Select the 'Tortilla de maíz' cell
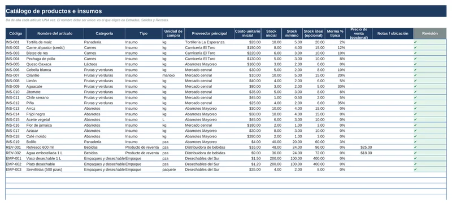The image size is (452, 205). pos(55,42)
